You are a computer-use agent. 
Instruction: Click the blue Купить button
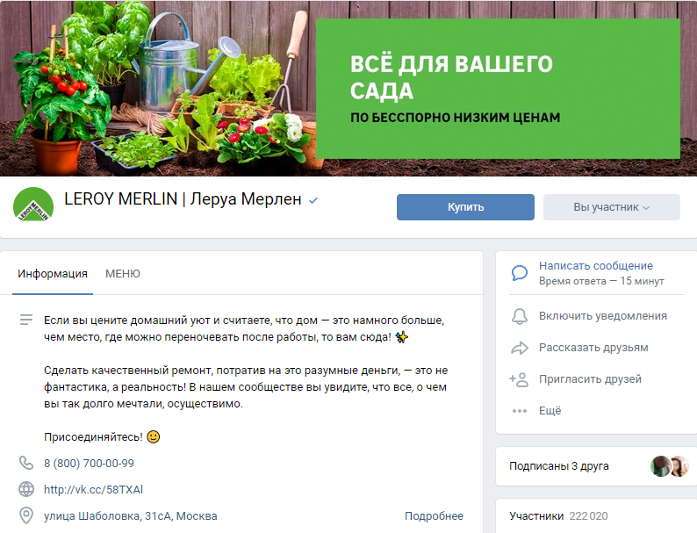[465, 207]
